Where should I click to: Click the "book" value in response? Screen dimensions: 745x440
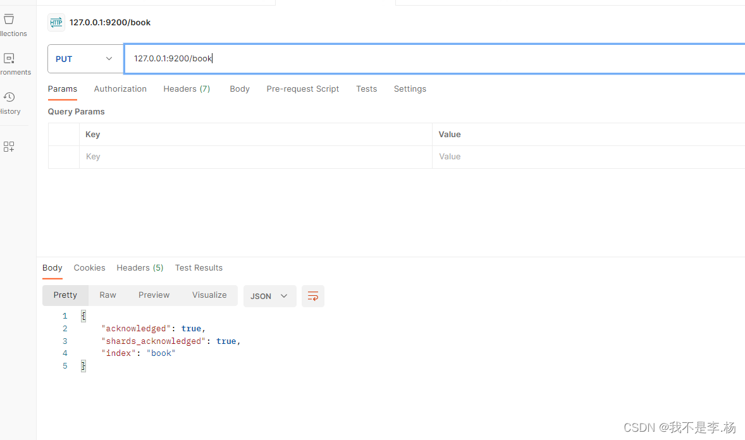[161, 353]
